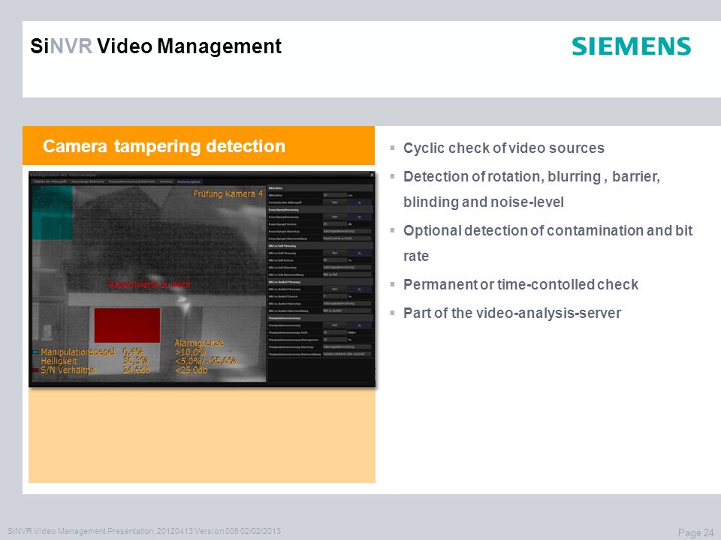Open the Rauschpegel Alarmtyp selector
The width and height of the screenshot is (721, 540).
pyautogui.click(x=347, y=232)
